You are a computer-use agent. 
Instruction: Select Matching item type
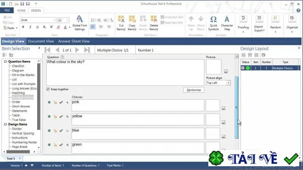pyautogui.click(x=18, y=93)
